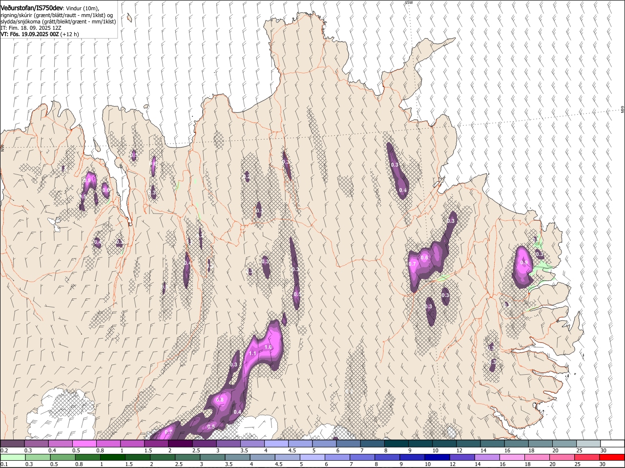Screen dimensions: 625x468
Task: Select the 'IT: Fim. 18. 09. 2025 12Z' line
Action: tap(31, 28)
